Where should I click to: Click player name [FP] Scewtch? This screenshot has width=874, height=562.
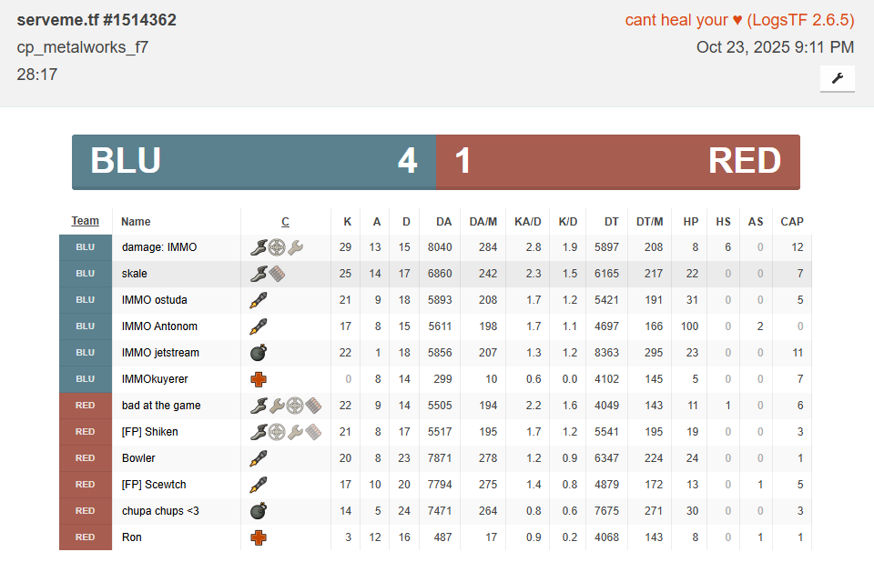click(154, 485)
